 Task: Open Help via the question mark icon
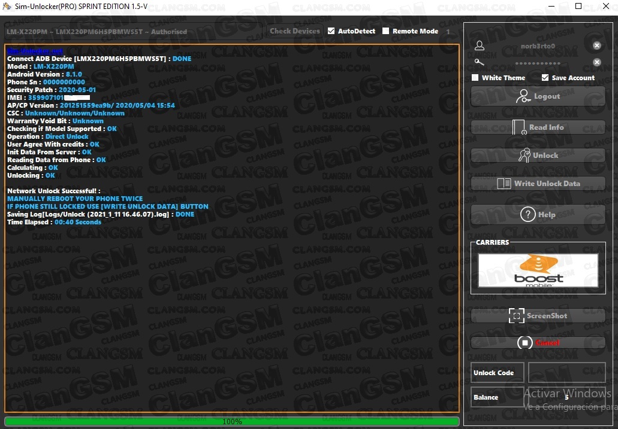point(527,214)
